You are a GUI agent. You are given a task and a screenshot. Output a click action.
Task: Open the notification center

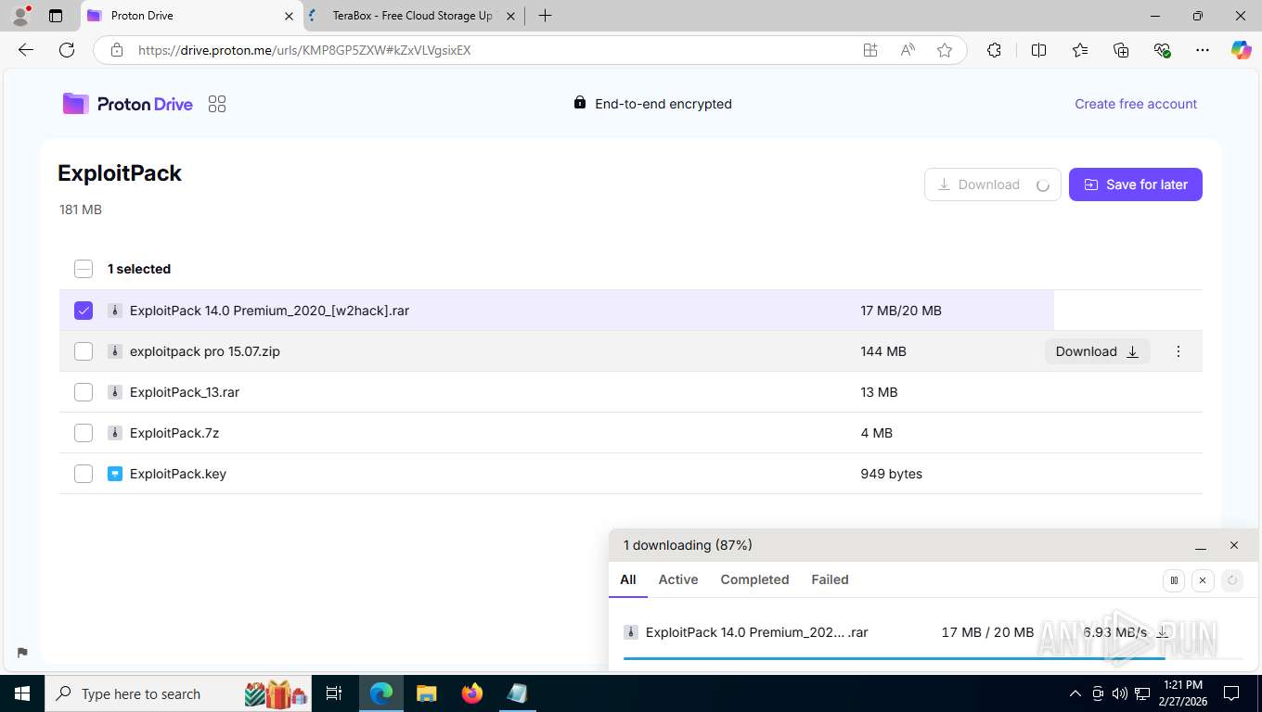pyautogui.click(x=1231, y=693)
